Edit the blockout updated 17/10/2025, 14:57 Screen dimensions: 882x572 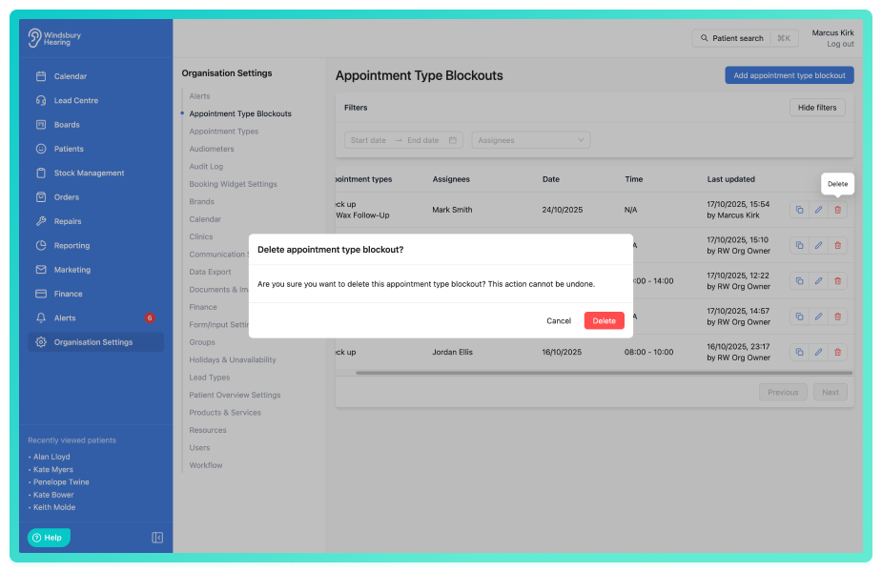click(818, 317)
